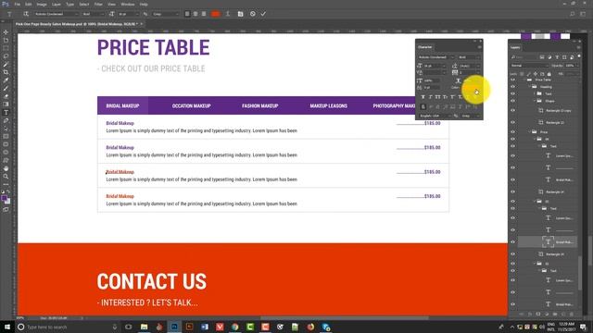The width and height of the screenshot is (593, 333).
Task: Left align text in options bar
Action: click(x=187, y=14)
